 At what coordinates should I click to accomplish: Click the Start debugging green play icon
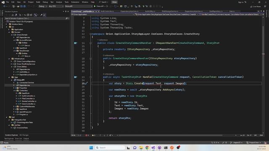(95, 6)
